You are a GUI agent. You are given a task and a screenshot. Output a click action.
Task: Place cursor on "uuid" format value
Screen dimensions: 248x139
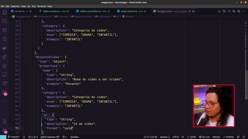pyautogui.click(x=68, y=128)
